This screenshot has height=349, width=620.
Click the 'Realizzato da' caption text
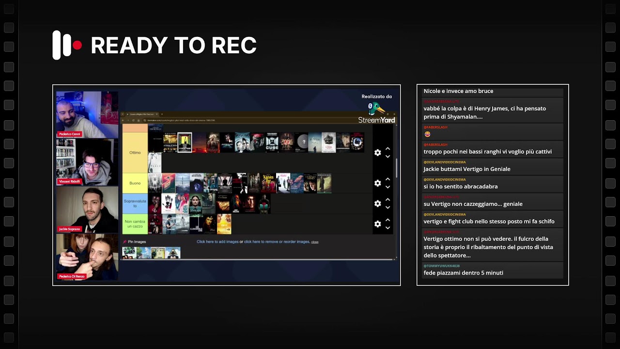(x=376, y=96)
